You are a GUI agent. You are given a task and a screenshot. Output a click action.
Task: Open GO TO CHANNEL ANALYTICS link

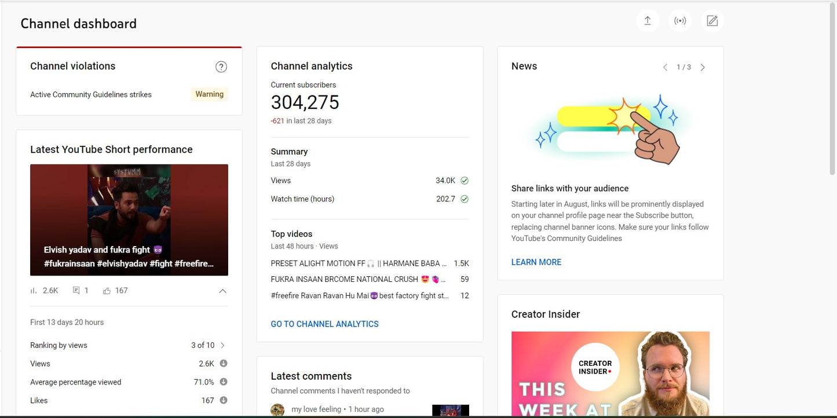[x=324, y=324]
